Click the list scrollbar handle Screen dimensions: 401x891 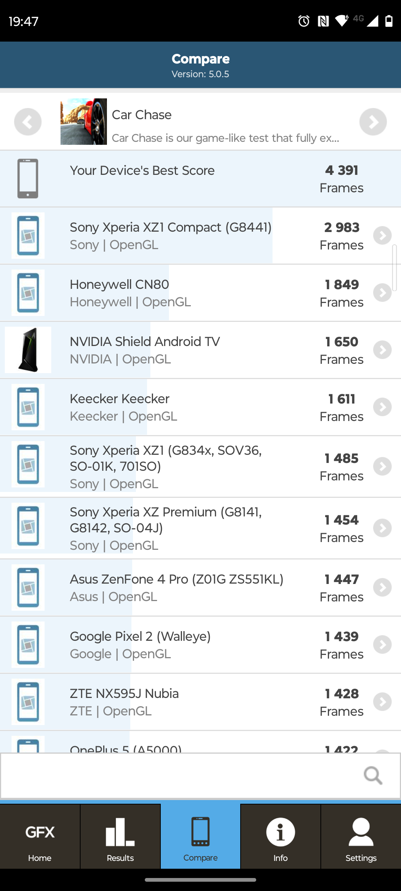(394, 267)
